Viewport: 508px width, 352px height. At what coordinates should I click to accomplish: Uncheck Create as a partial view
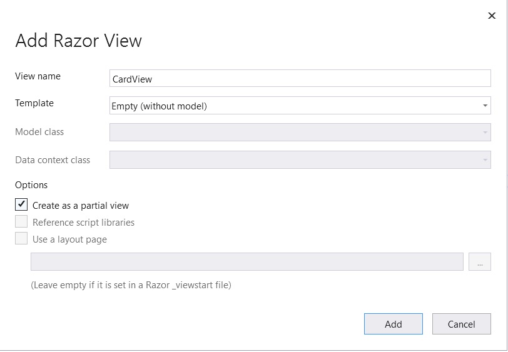point(21,204)
